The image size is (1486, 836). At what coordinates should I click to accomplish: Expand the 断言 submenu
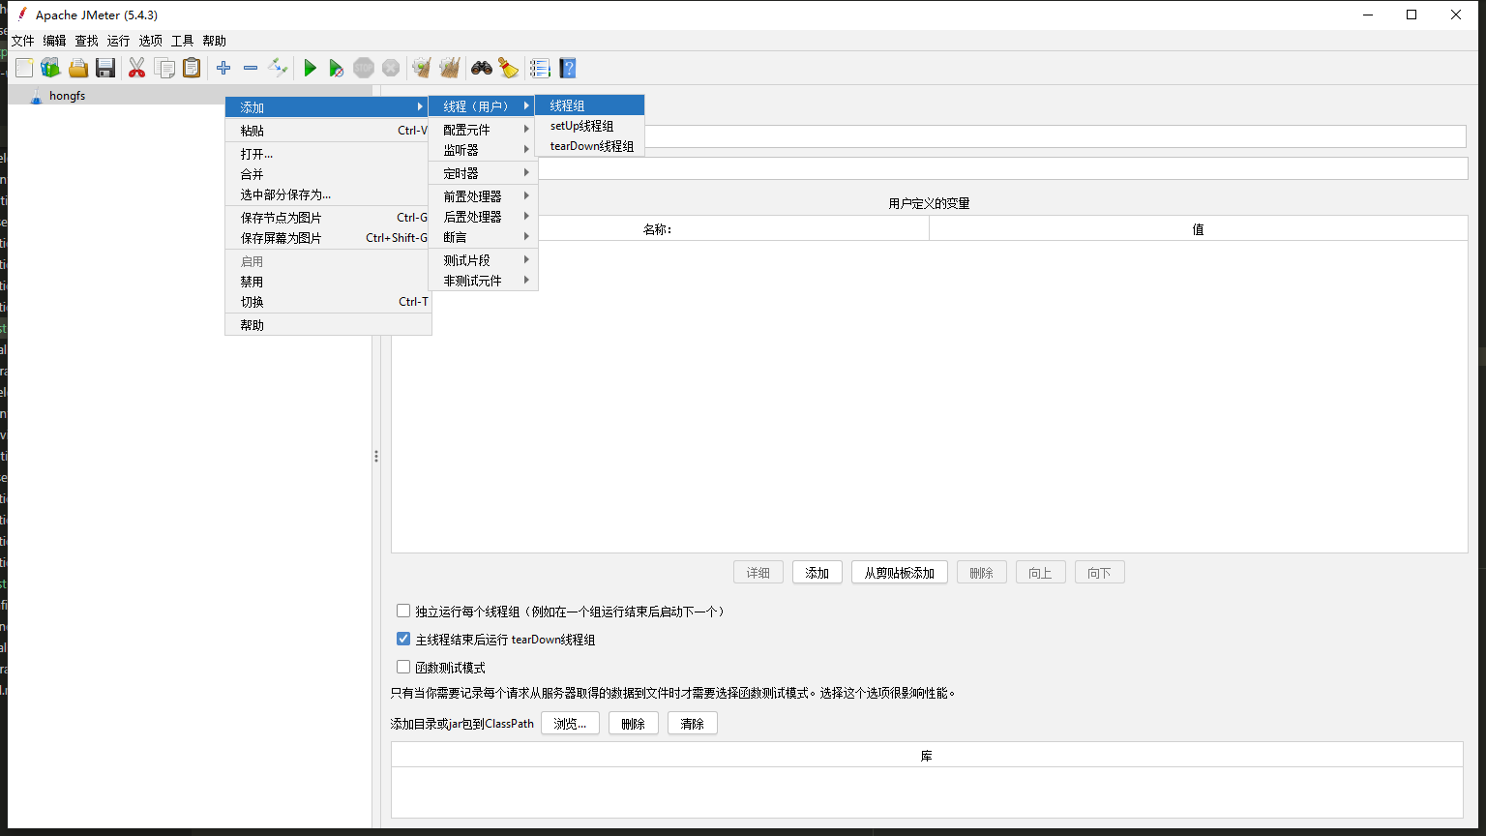point(483,237)
